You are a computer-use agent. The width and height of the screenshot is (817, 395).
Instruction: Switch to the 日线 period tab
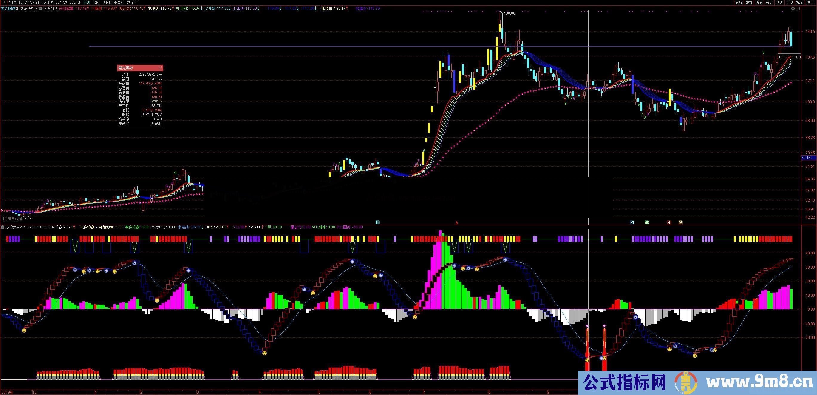pyautogui.click(x=87, y=2)
